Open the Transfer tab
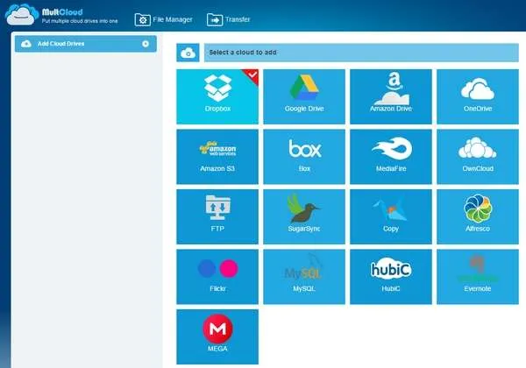The image size is (526, 368). pos(229,19)
